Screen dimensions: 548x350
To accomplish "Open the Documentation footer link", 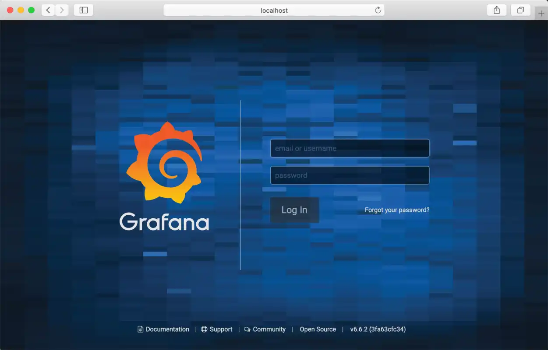I will pos(163,329).
